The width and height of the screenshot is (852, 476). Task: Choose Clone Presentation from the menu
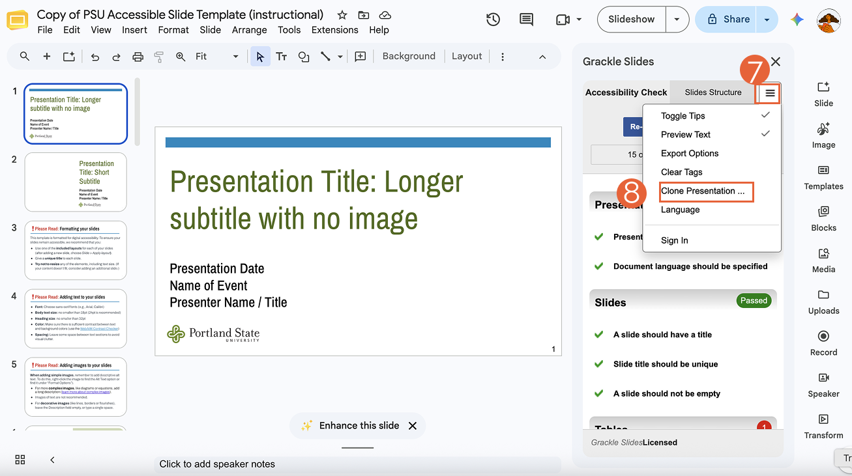[x=703, y=191]
